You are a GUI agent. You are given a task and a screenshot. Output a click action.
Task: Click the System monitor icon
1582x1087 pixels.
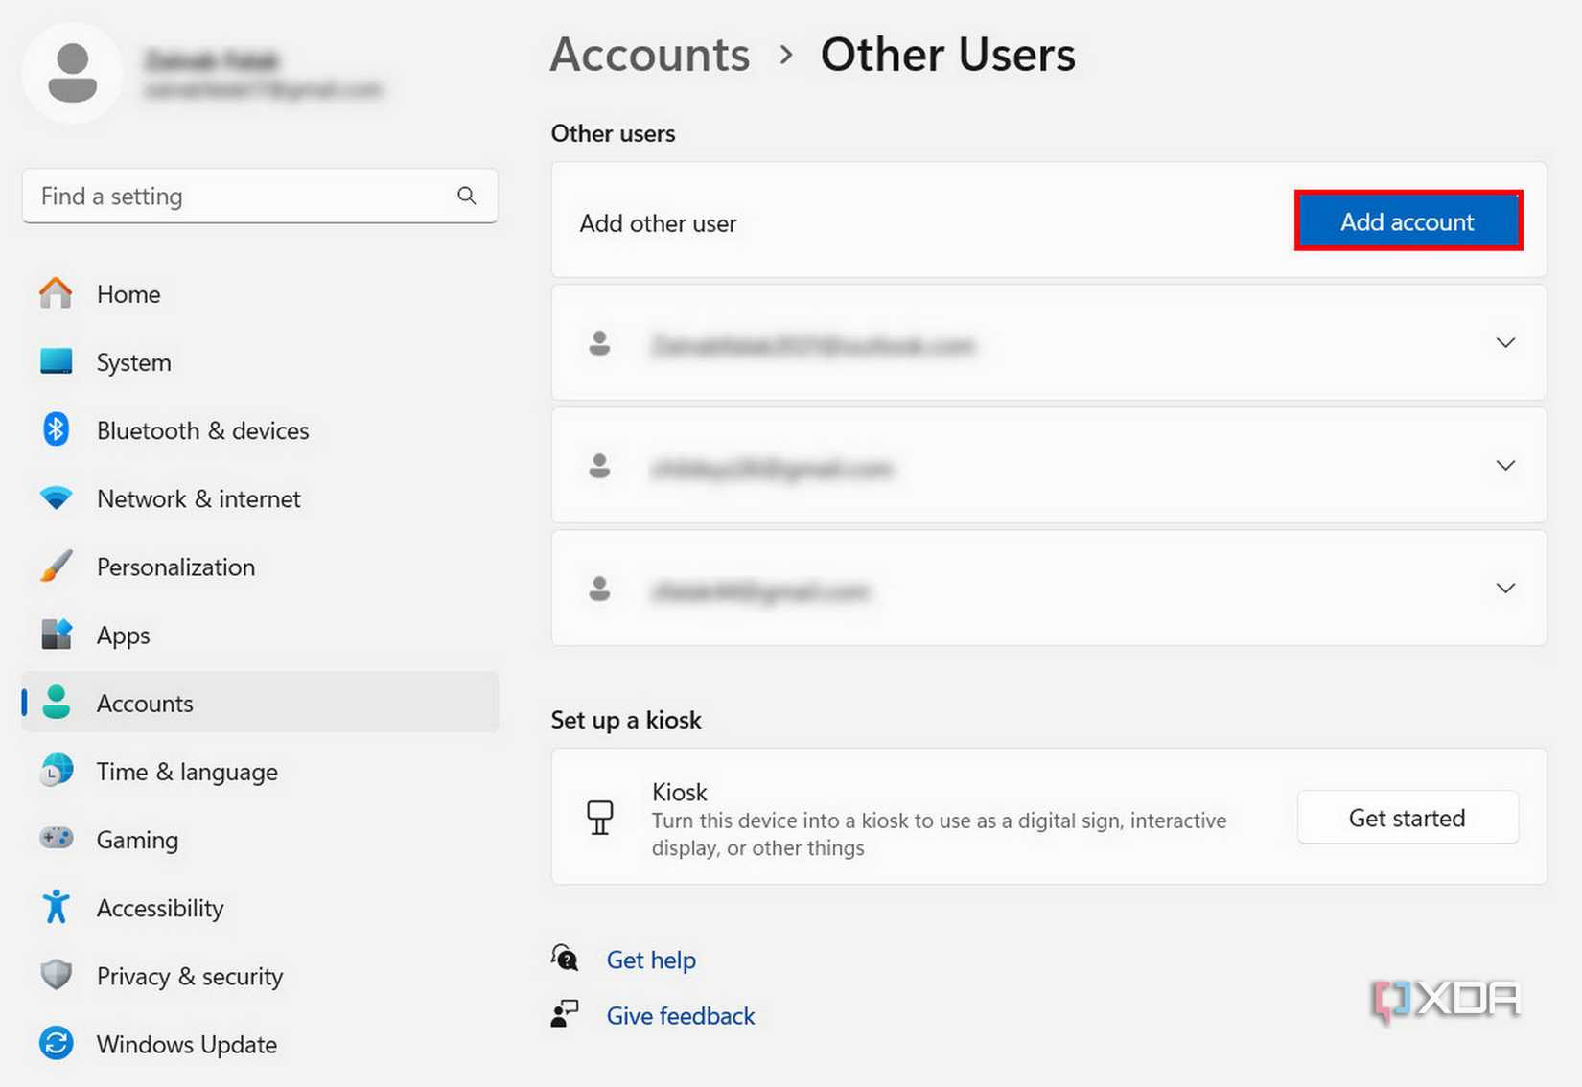pos(56,361)
